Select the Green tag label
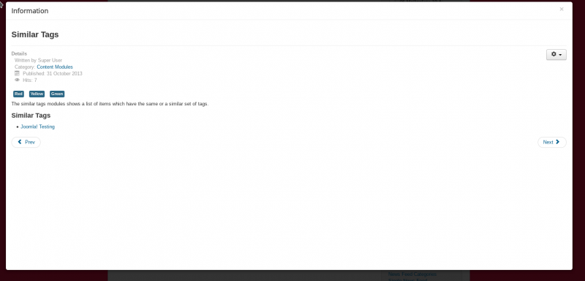Screen dimensions: 585x281 coord(57,94)
